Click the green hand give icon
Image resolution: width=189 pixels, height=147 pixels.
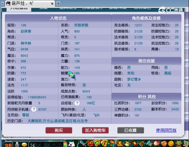97,143
